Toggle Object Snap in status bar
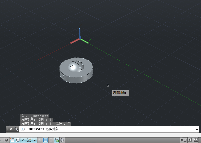The width and height of the screenshot is (201, 143). (x=12, y=140)
